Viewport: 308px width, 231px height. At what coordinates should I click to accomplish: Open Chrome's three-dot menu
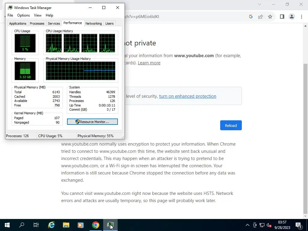point(301,17)
